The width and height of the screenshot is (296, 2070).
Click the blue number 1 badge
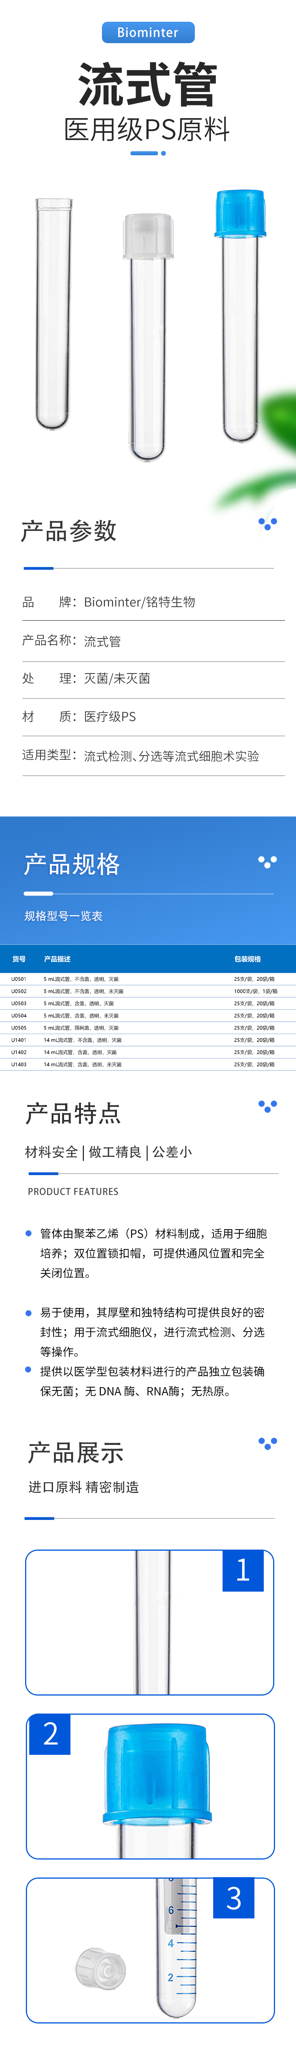(x=243, y=1569)
